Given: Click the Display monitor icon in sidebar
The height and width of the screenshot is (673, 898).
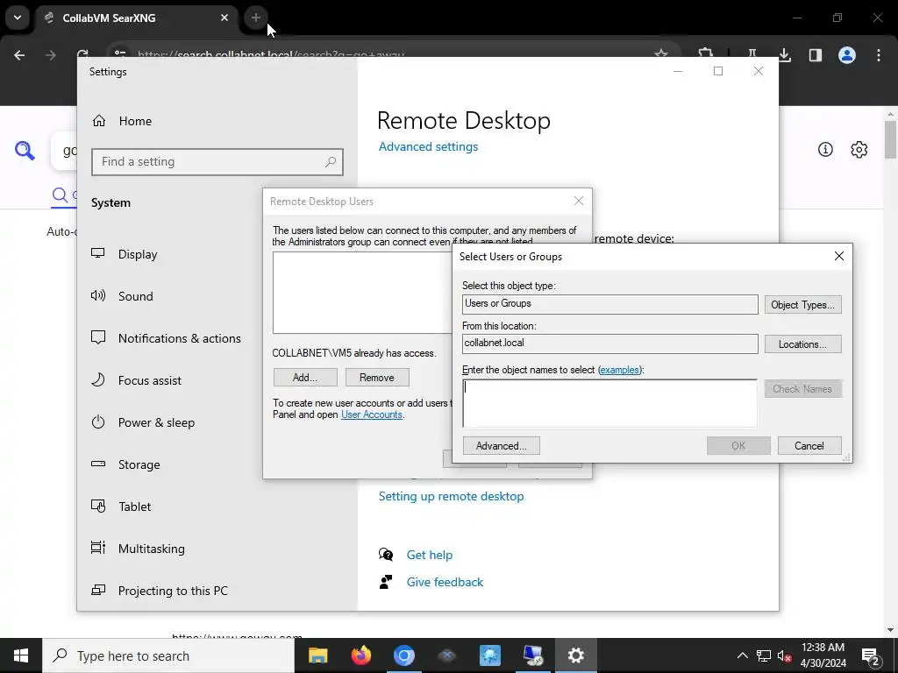Looking at the screenshot, I should (98, 253).
